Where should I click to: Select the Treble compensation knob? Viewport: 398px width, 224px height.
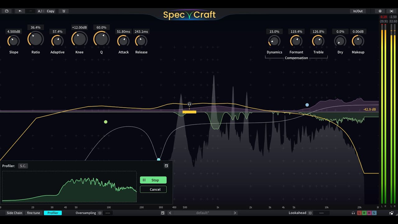318,41
